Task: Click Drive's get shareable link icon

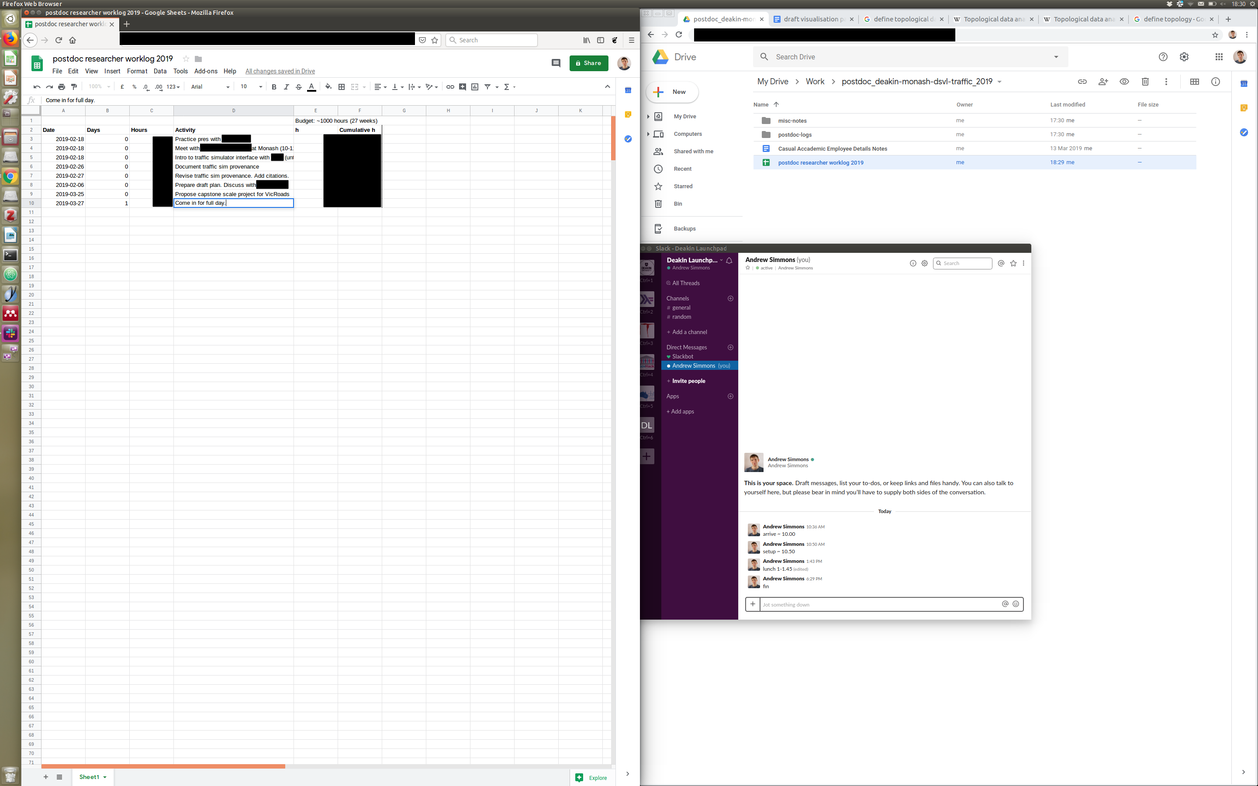Action: 1082,82
